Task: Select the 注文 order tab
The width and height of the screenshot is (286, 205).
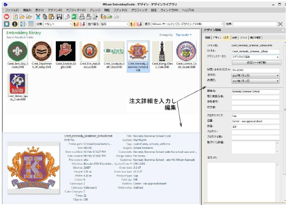Action: (x=226, y=37)
